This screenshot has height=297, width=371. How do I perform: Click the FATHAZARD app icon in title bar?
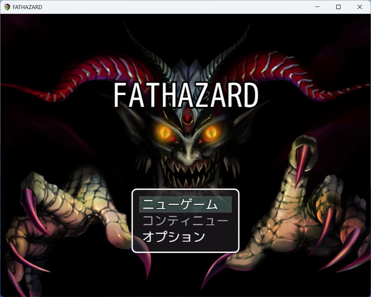tap(7, 7)
